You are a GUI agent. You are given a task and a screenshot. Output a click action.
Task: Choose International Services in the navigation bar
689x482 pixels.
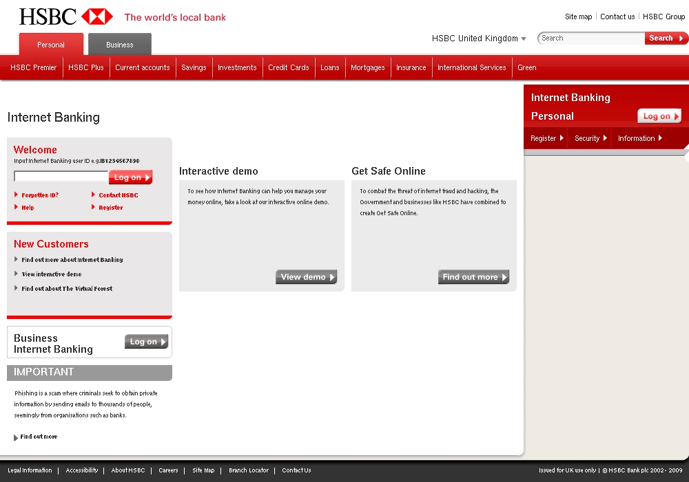point(472,67)
